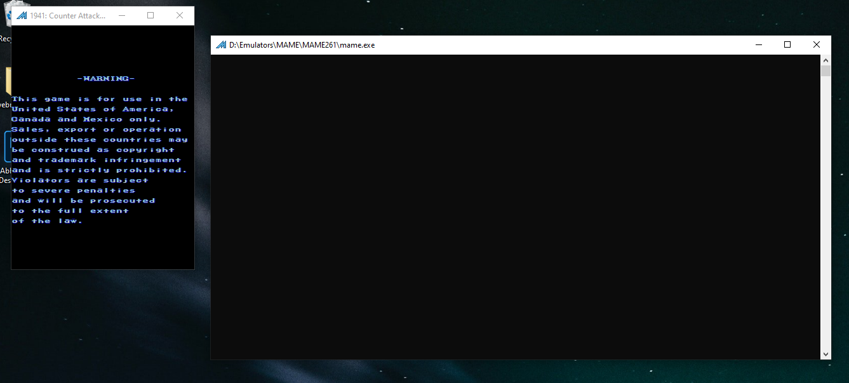Minimize the mame.exe console window
This screenshot has height=383, width=849.
click(758, 45)
